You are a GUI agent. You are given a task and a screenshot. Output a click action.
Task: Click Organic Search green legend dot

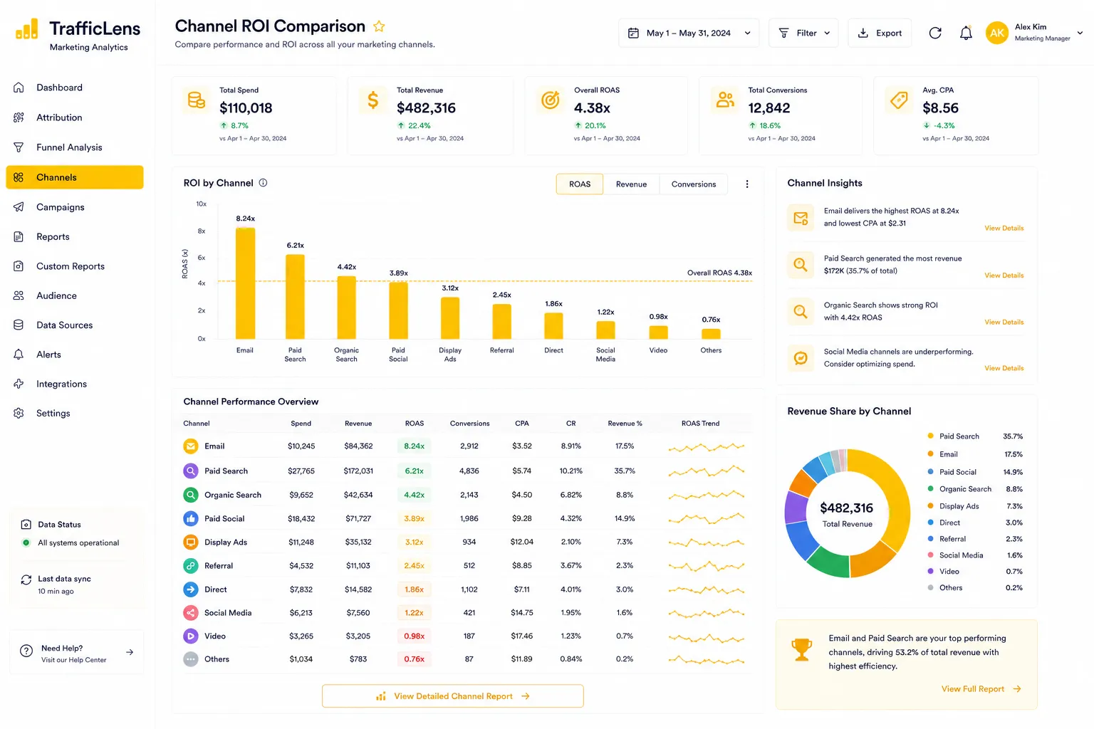point(931,488)
